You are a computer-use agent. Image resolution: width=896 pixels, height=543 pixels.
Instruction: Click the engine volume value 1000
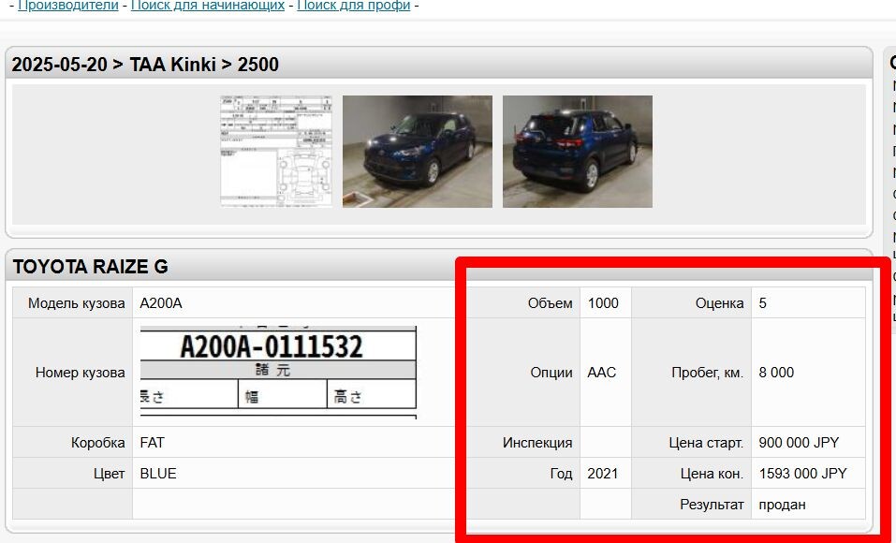click(x=603, y=303)
